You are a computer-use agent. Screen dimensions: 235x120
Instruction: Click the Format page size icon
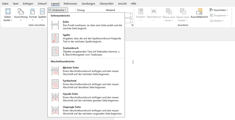32,11
